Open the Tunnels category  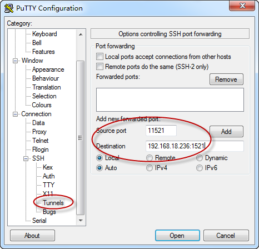click(x=53, y=203)
